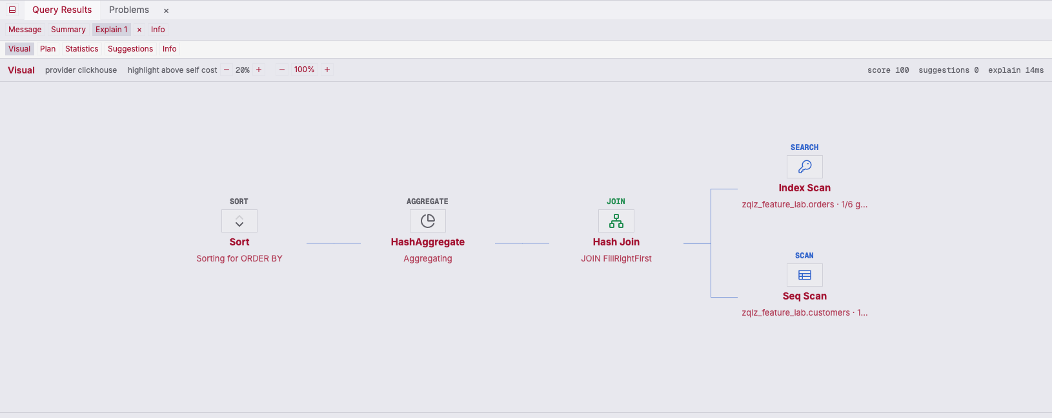Click the HashAggregate node title
The width and height of the screenshot is (1052, 418).
428,242
